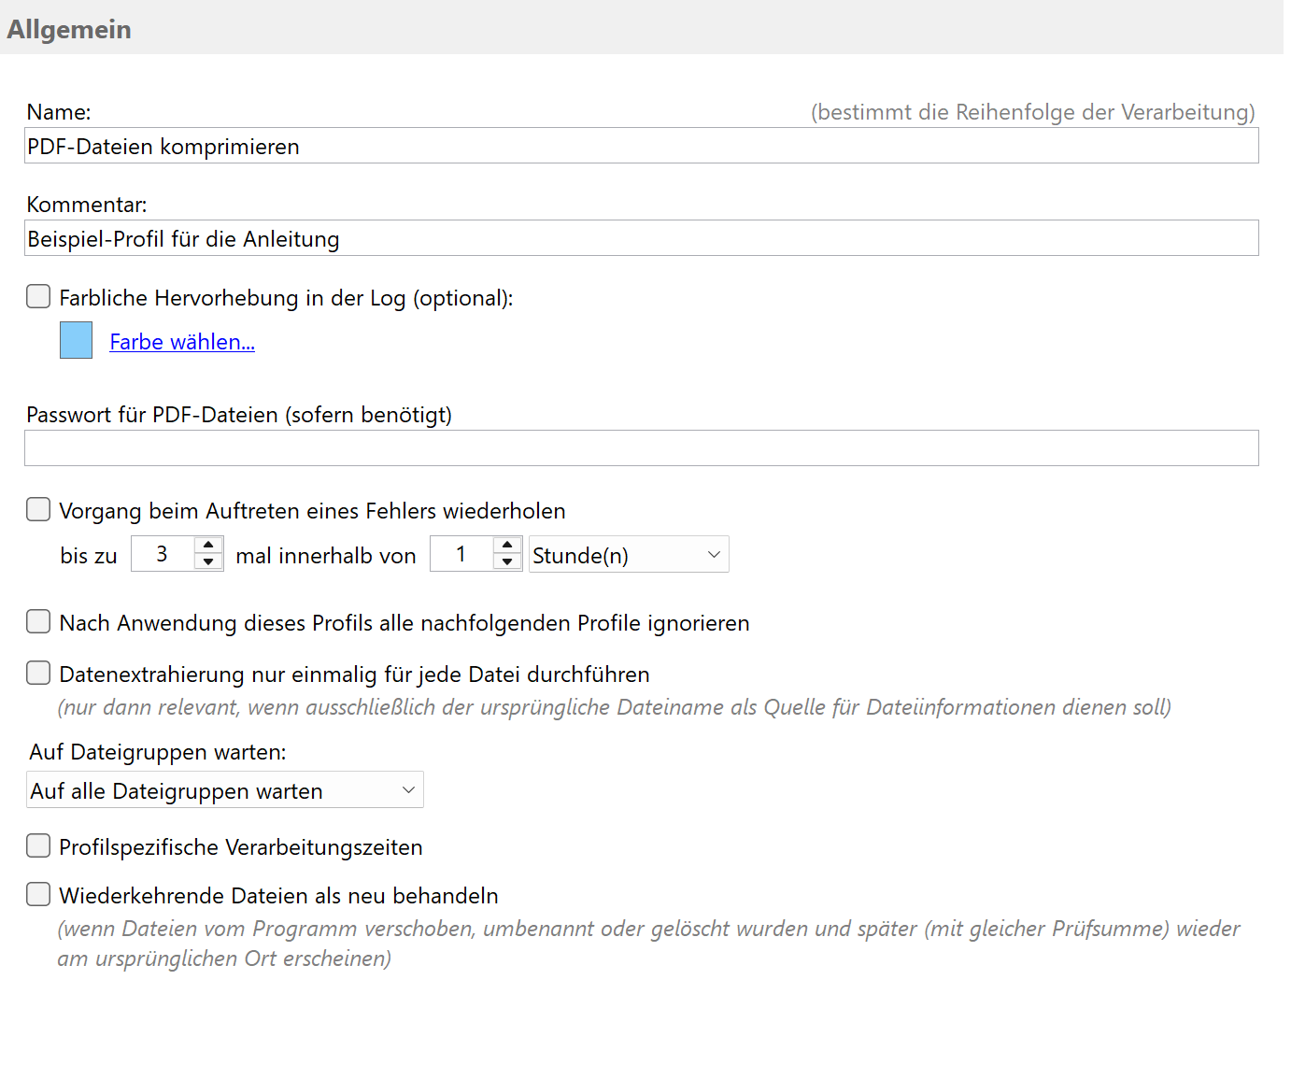Click the Name field containing 'PDF-Dateien komprimieren'
The height and width of the screenshot is (1065, 1291).
641,147
